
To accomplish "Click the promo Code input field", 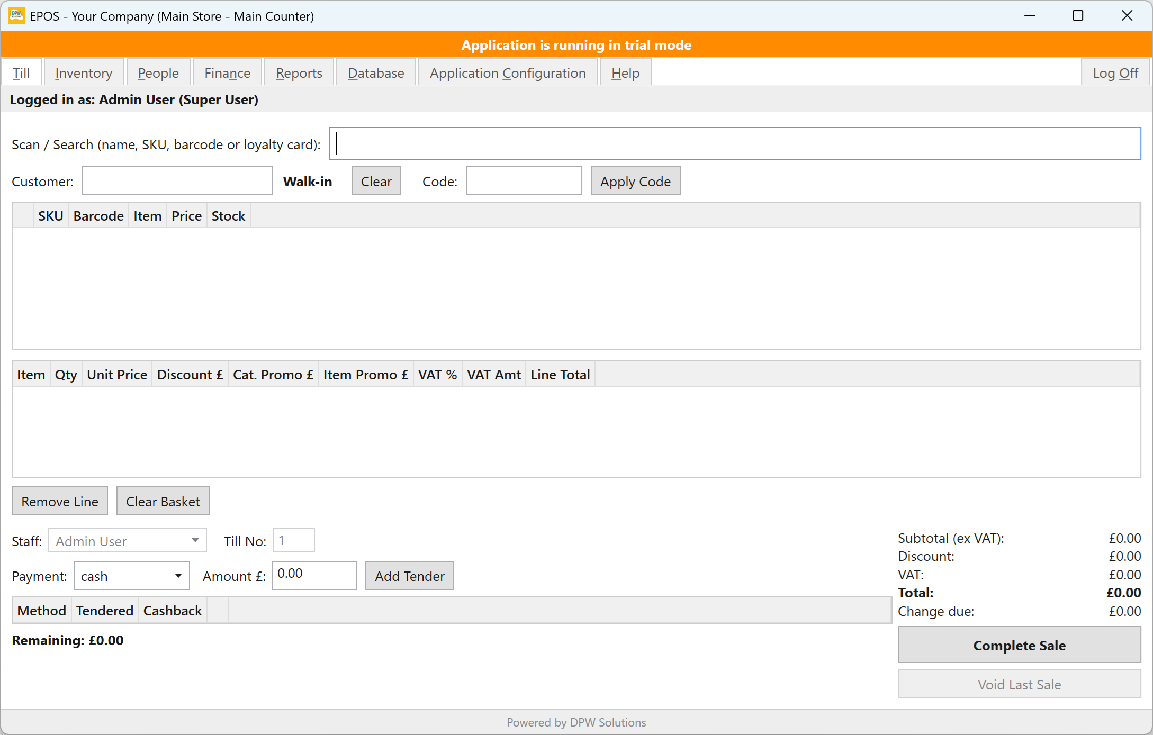I will click(524, 181).
